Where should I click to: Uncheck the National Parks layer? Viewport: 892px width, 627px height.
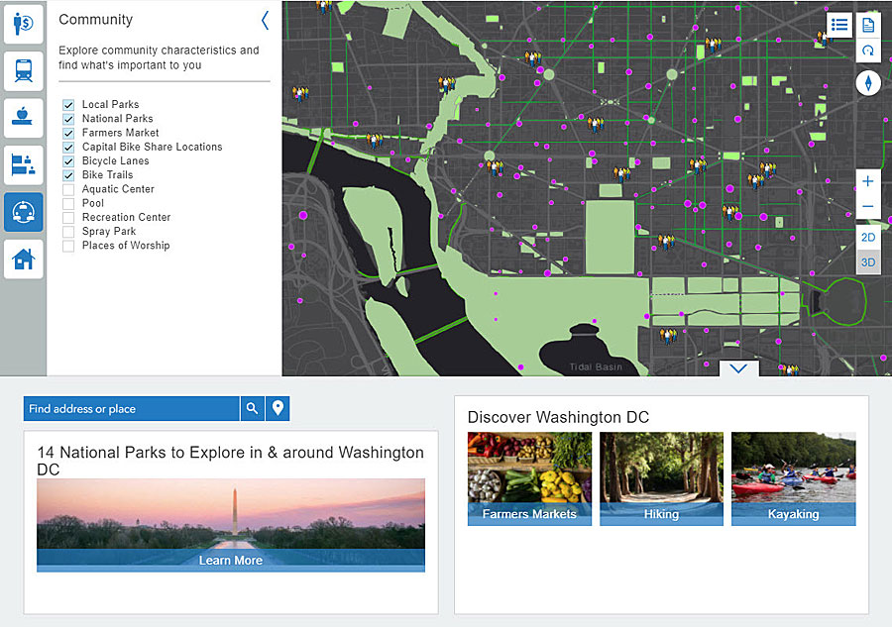pyautogui.click(x=68, y=119)
